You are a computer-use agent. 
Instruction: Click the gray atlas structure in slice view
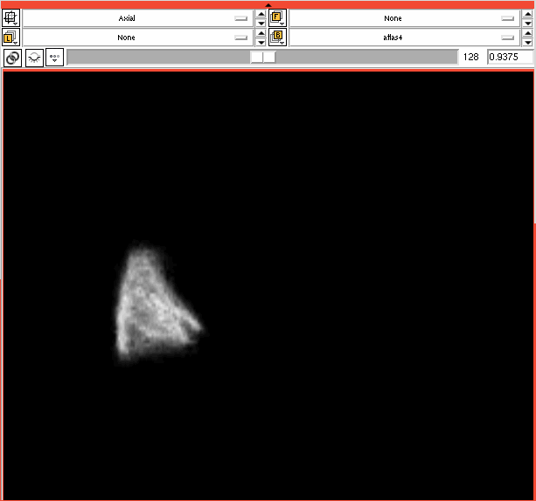coord(153,305)
